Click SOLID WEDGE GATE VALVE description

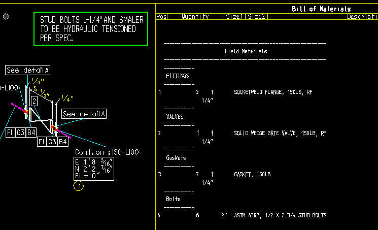coord(280,134)
